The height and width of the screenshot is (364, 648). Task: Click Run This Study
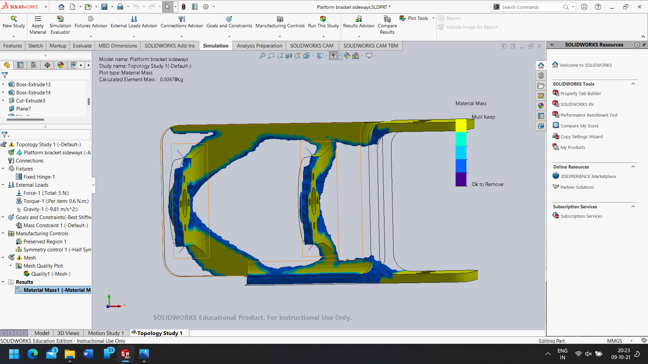point(323,22)
